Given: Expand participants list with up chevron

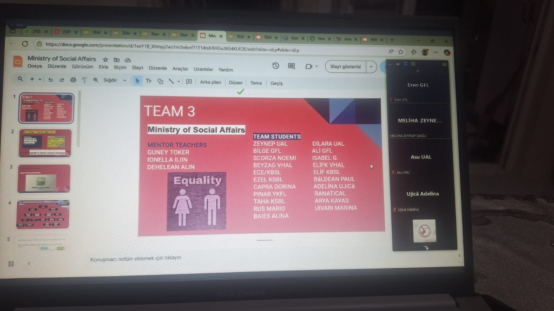Looking at the screenshot, I should [x=418, y=72].
